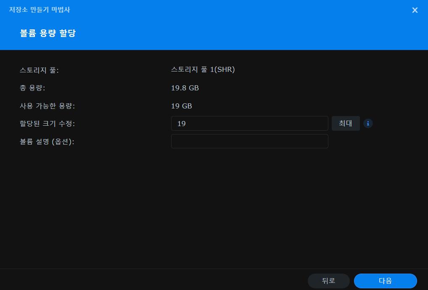428x290 pixels.
Task: Click the 총 용량: label
Action: pos(32,88)
